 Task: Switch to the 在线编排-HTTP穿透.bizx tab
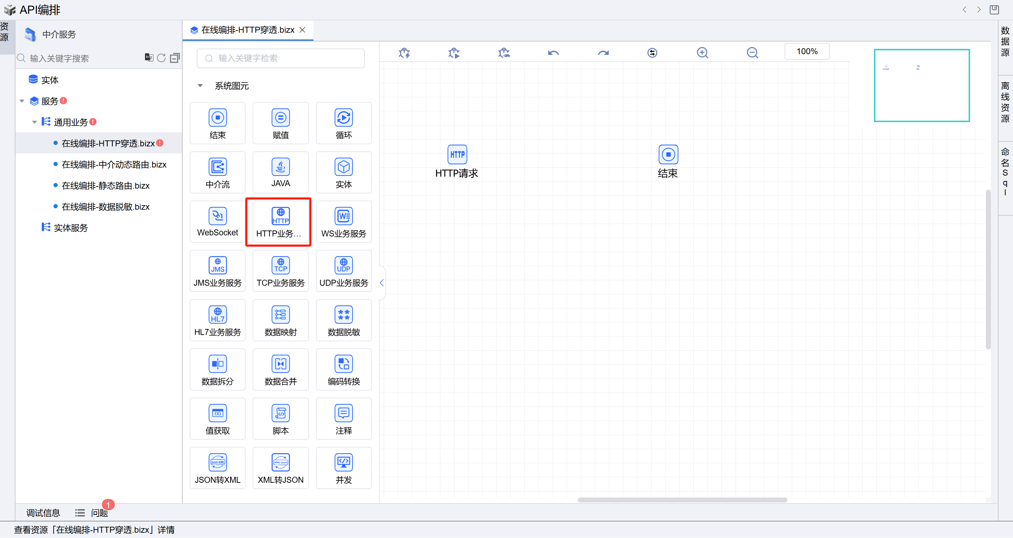pos(247,30)
